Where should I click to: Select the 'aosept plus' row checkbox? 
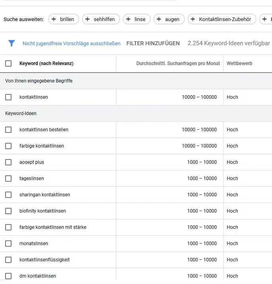point(8,162)
